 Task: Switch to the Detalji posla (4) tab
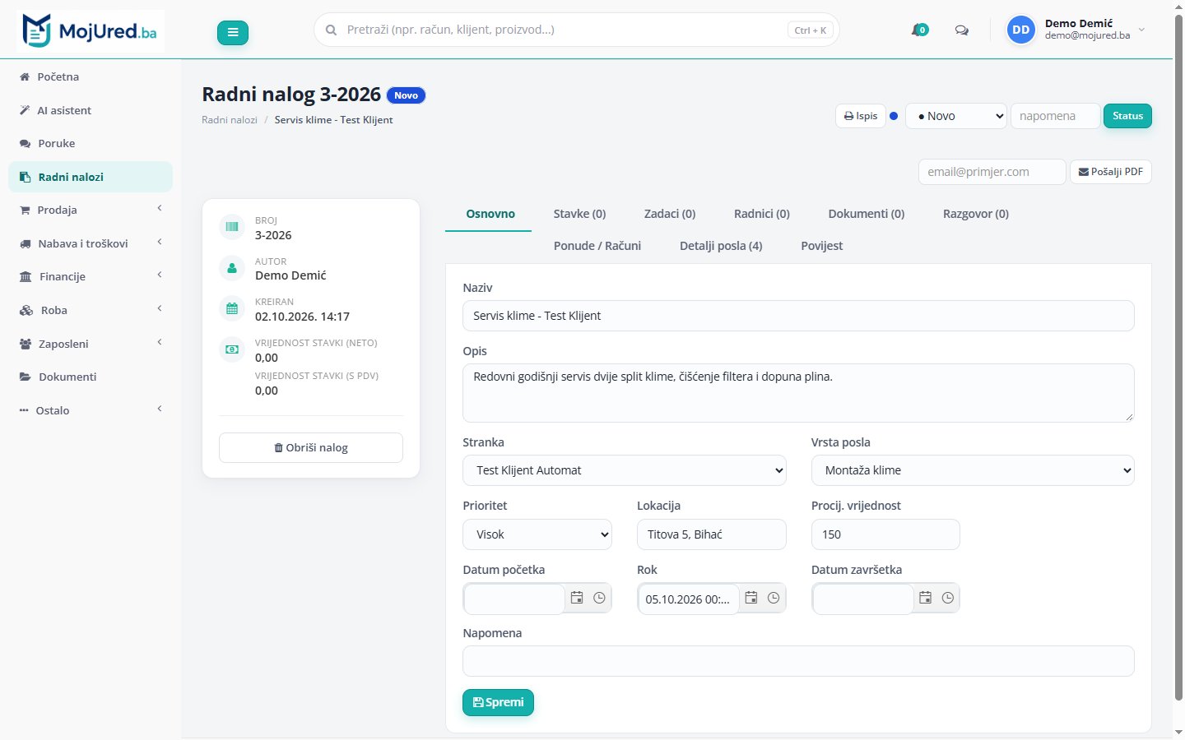coord(721,246)
